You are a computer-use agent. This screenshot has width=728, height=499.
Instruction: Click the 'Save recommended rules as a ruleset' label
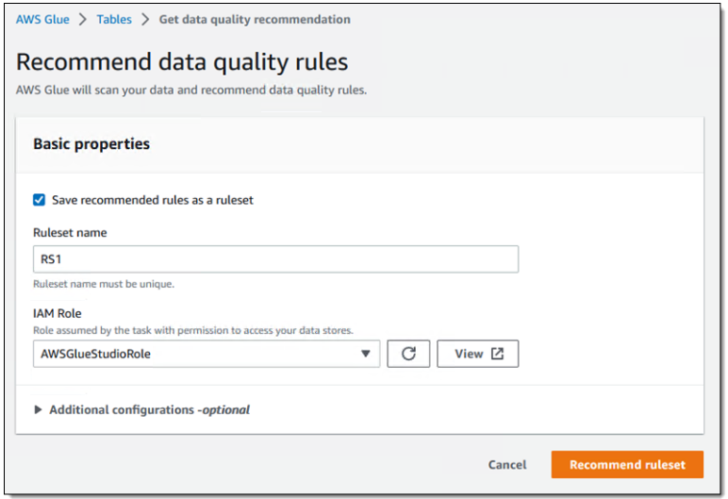(152, 200)
